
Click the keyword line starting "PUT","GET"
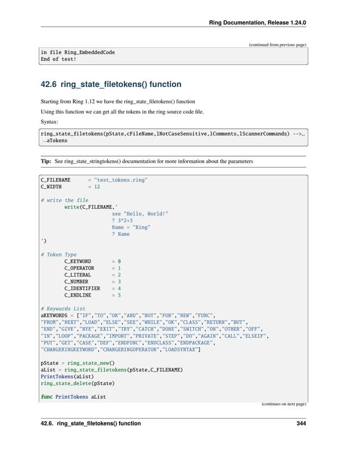coord(128,343)
